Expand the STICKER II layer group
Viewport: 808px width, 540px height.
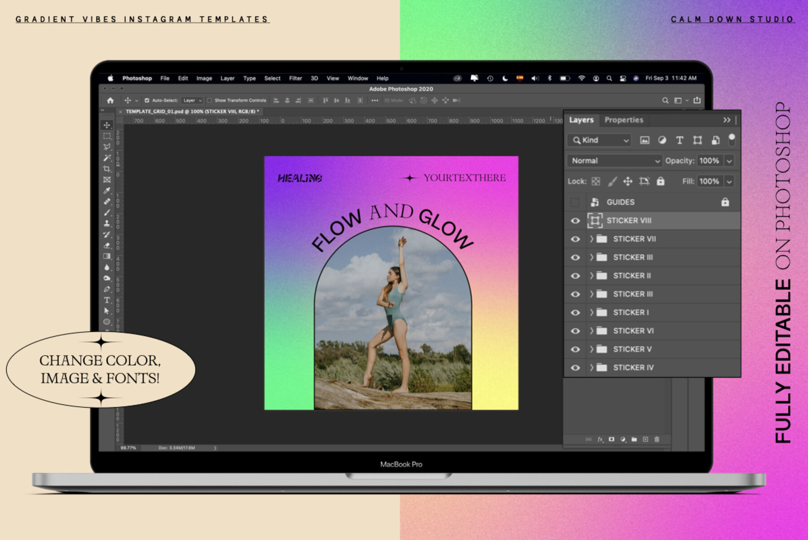click(592, 276)
